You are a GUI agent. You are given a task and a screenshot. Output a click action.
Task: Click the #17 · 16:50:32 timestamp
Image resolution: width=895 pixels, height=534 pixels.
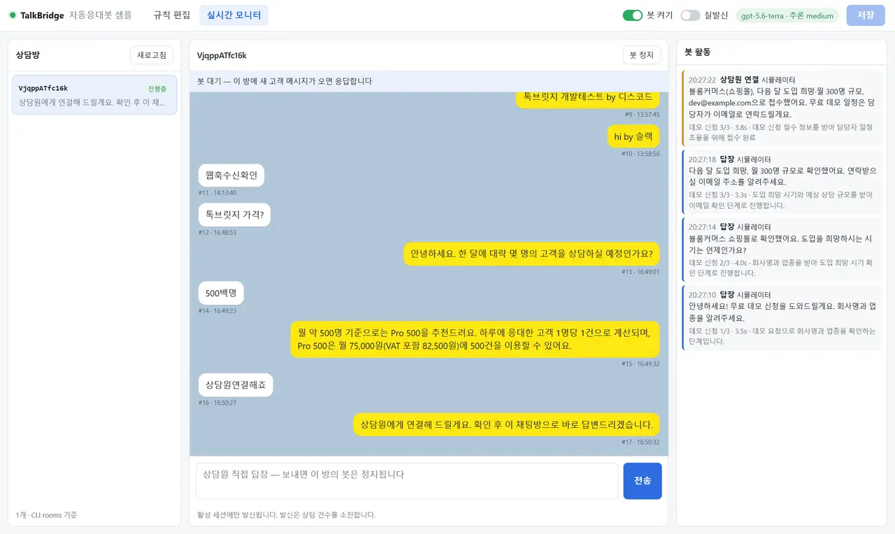[640, 442]
